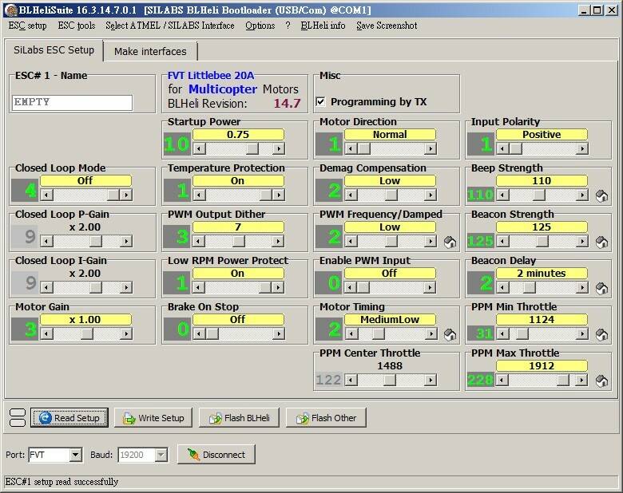Open the Port dropdown showing FVT
623x493 pixels.
(x=75, y=455)
